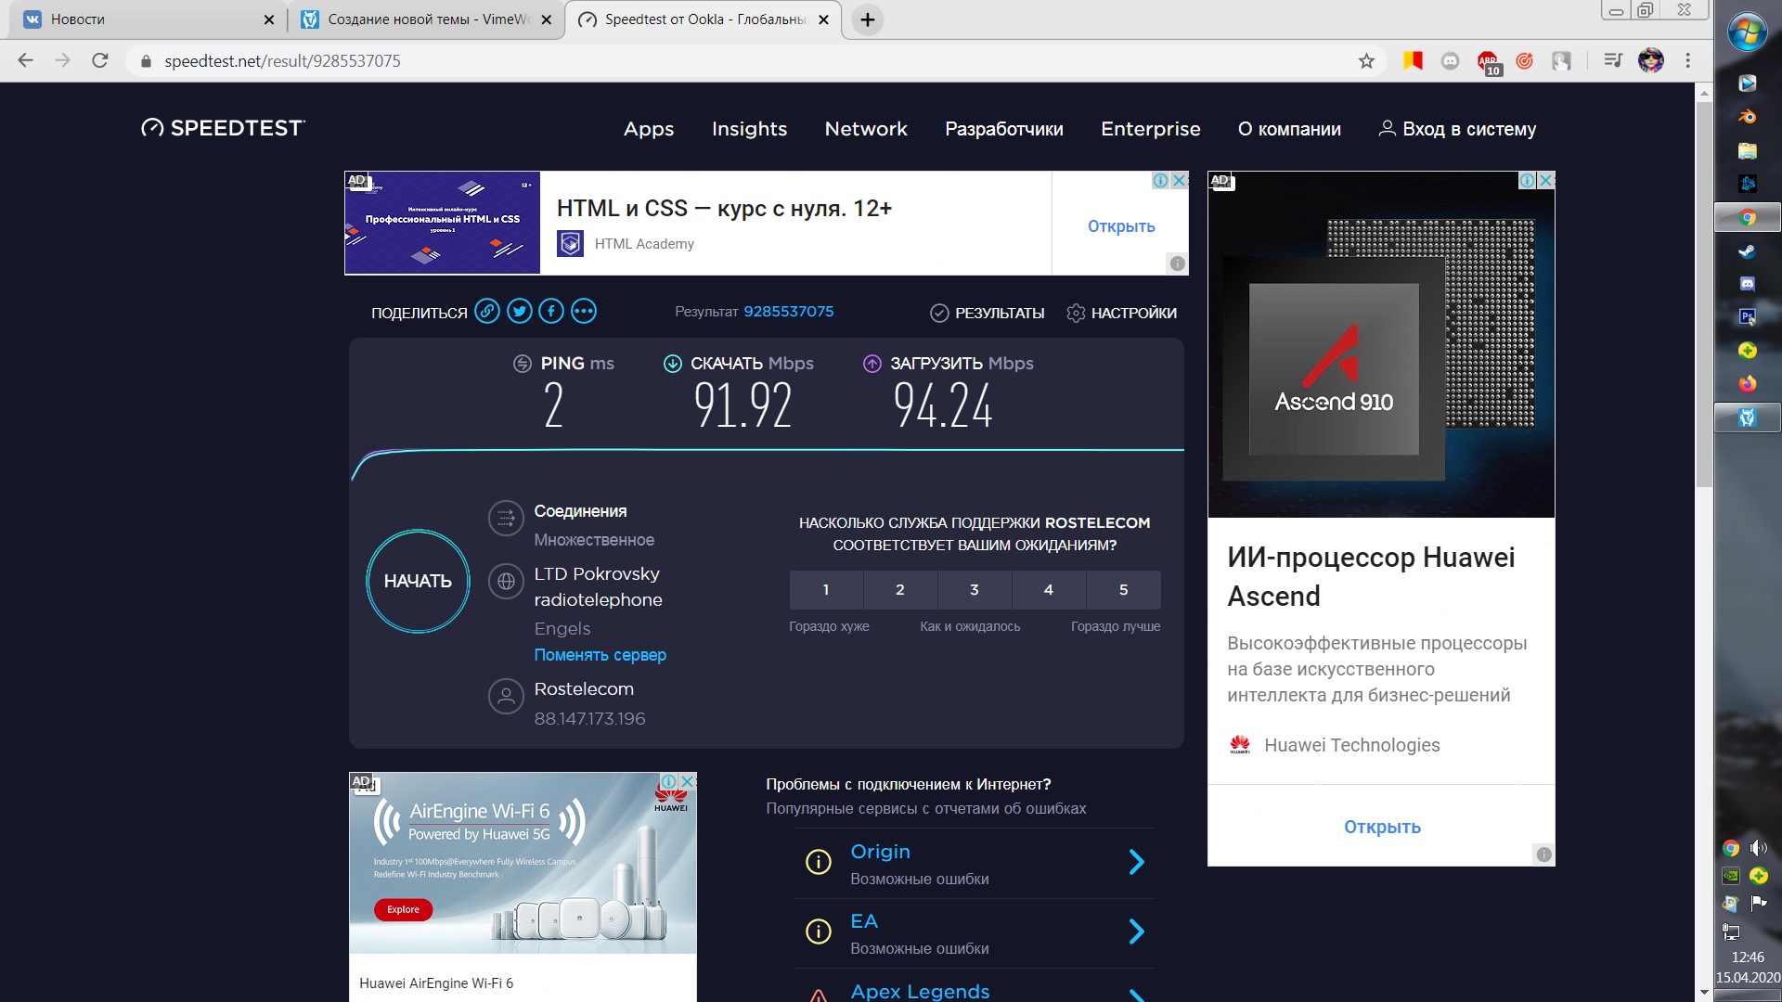Expand the EA outage entry arrow
1782x1002 pixels.
click(x=1136, y=931)
